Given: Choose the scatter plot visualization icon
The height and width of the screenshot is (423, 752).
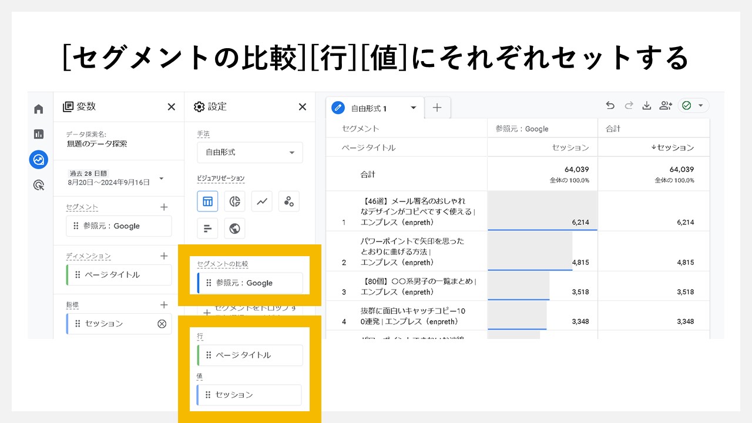Looking at the screenshot, I should pyautogui.click(x=288, y=201).
